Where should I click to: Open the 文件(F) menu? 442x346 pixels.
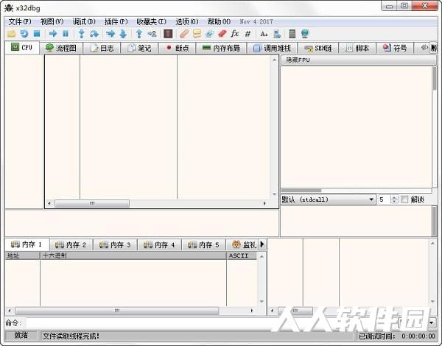tap(20, 21)
